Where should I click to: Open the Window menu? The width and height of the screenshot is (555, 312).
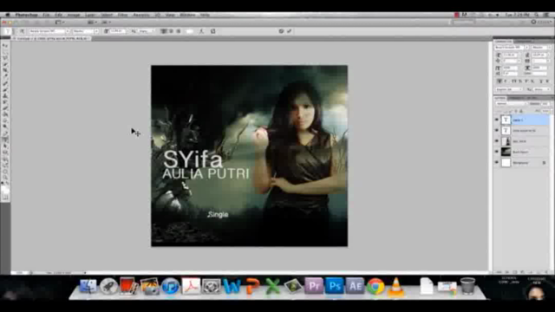[x=187, y=15]
